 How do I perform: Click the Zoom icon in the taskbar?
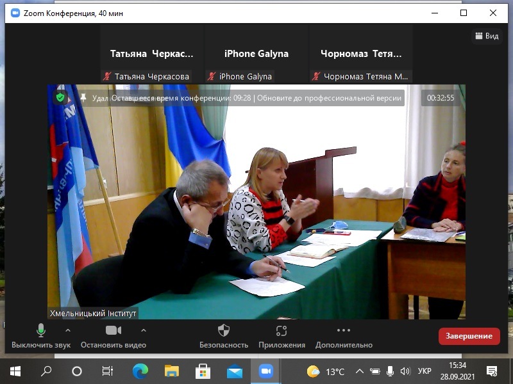265,371
